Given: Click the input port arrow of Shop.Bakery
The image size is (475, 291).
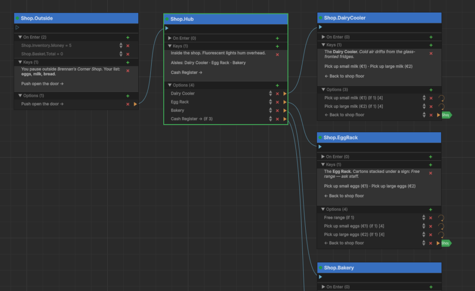Looking at the screenshot, I should click(x=321, y=277).
